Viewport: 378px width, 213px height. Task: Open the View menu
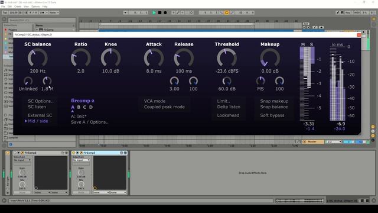coord(26,7)
